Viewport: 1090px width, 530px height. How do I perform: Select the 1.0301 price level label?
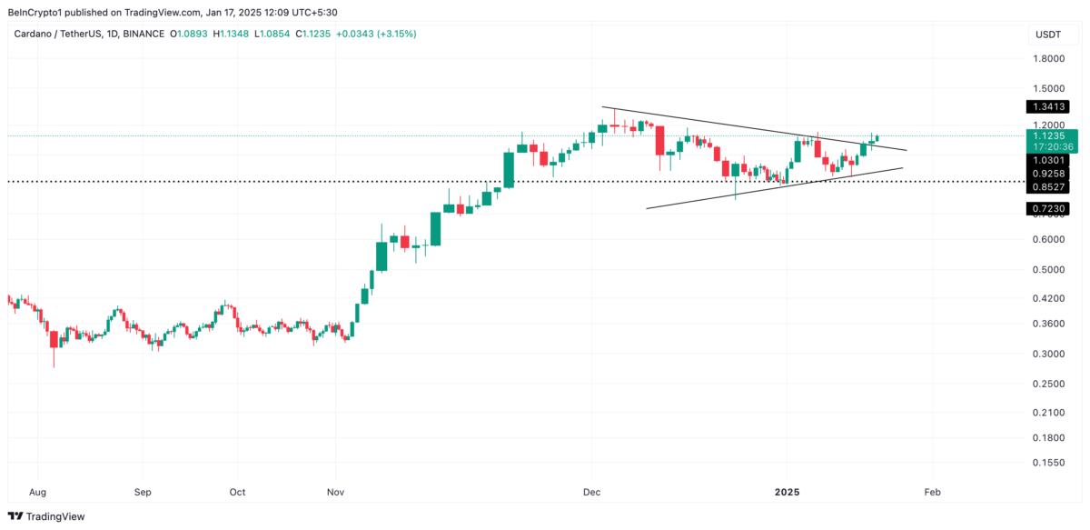(x=1048, y=160)
